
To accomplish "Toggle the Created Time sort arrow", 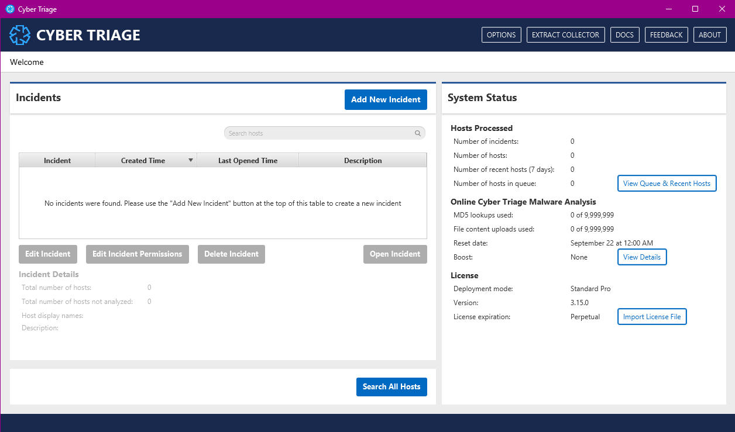I will [x=190, y=160].
